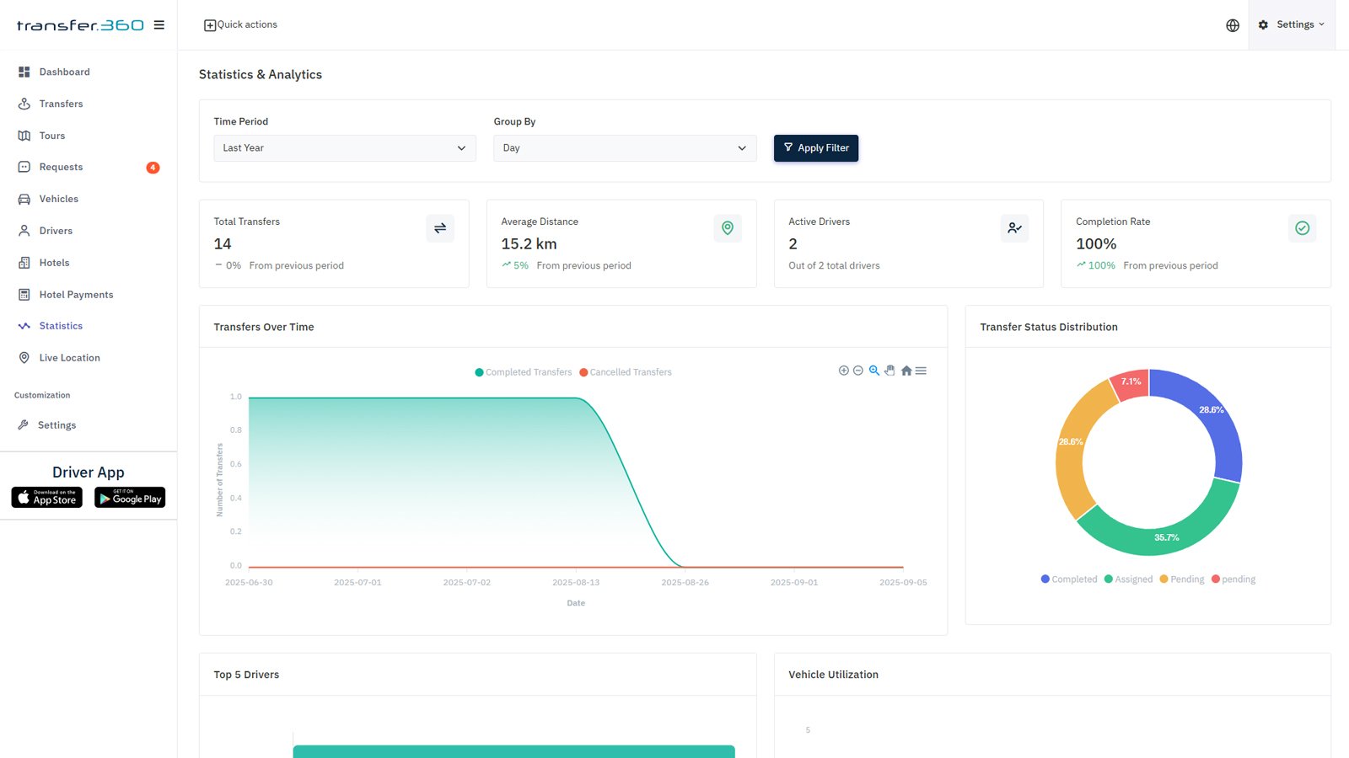
Task: Toggle Assigned status in donut legend
Action: pyautogui.click(x=1128, y=579)
